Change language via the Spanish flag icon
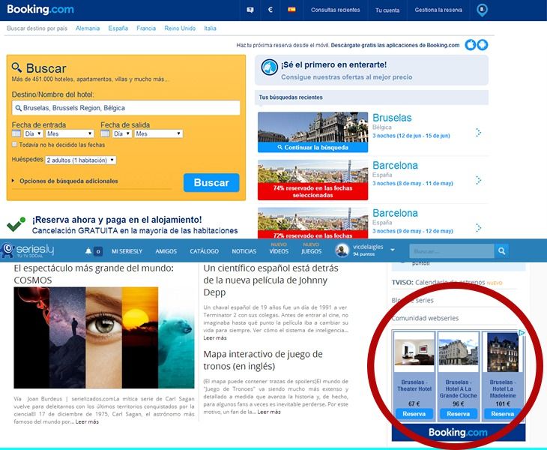The image size is (547, 450). coord(291,10)
